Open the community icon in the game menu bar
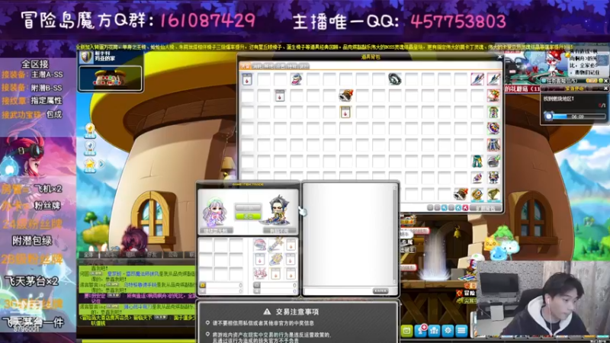 pyautogui.click(x=434, y=331)
